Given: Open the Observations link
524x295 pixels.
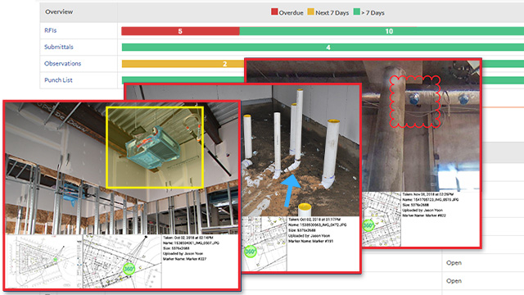Looking at the screenshot, I should pyautogui.click(x=63, y=64).
